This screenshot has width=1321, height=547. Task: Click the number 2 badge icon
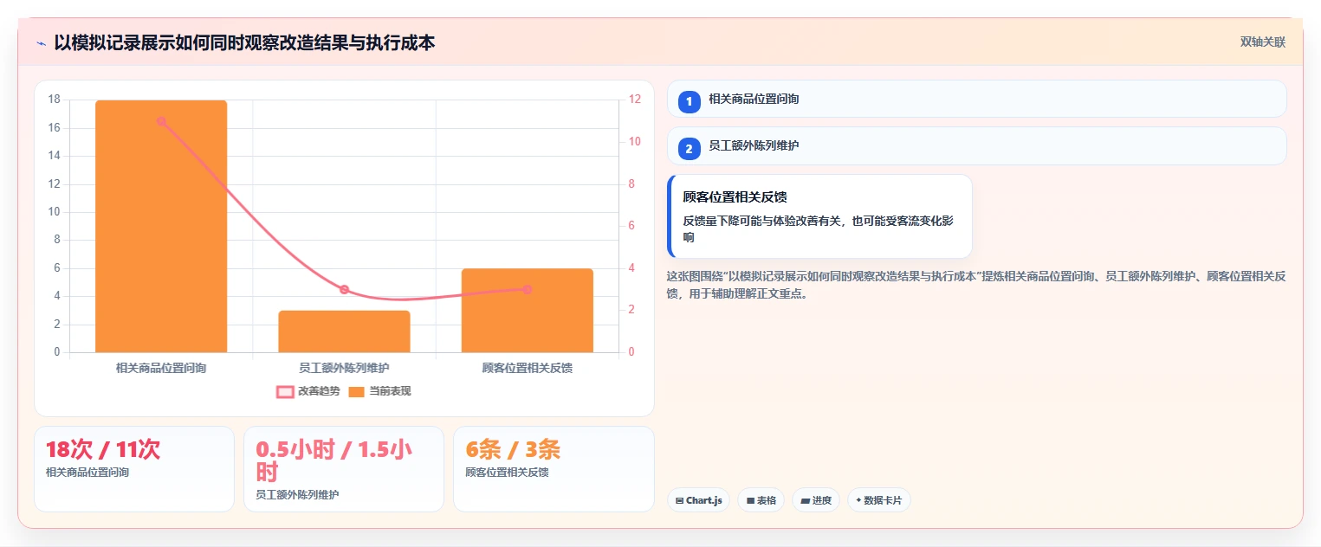[x=690, y=148]
